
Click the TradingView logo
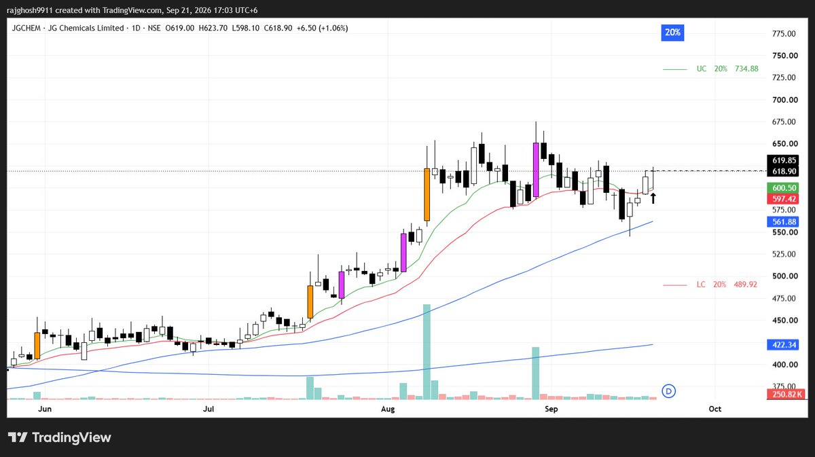[59, 438]
